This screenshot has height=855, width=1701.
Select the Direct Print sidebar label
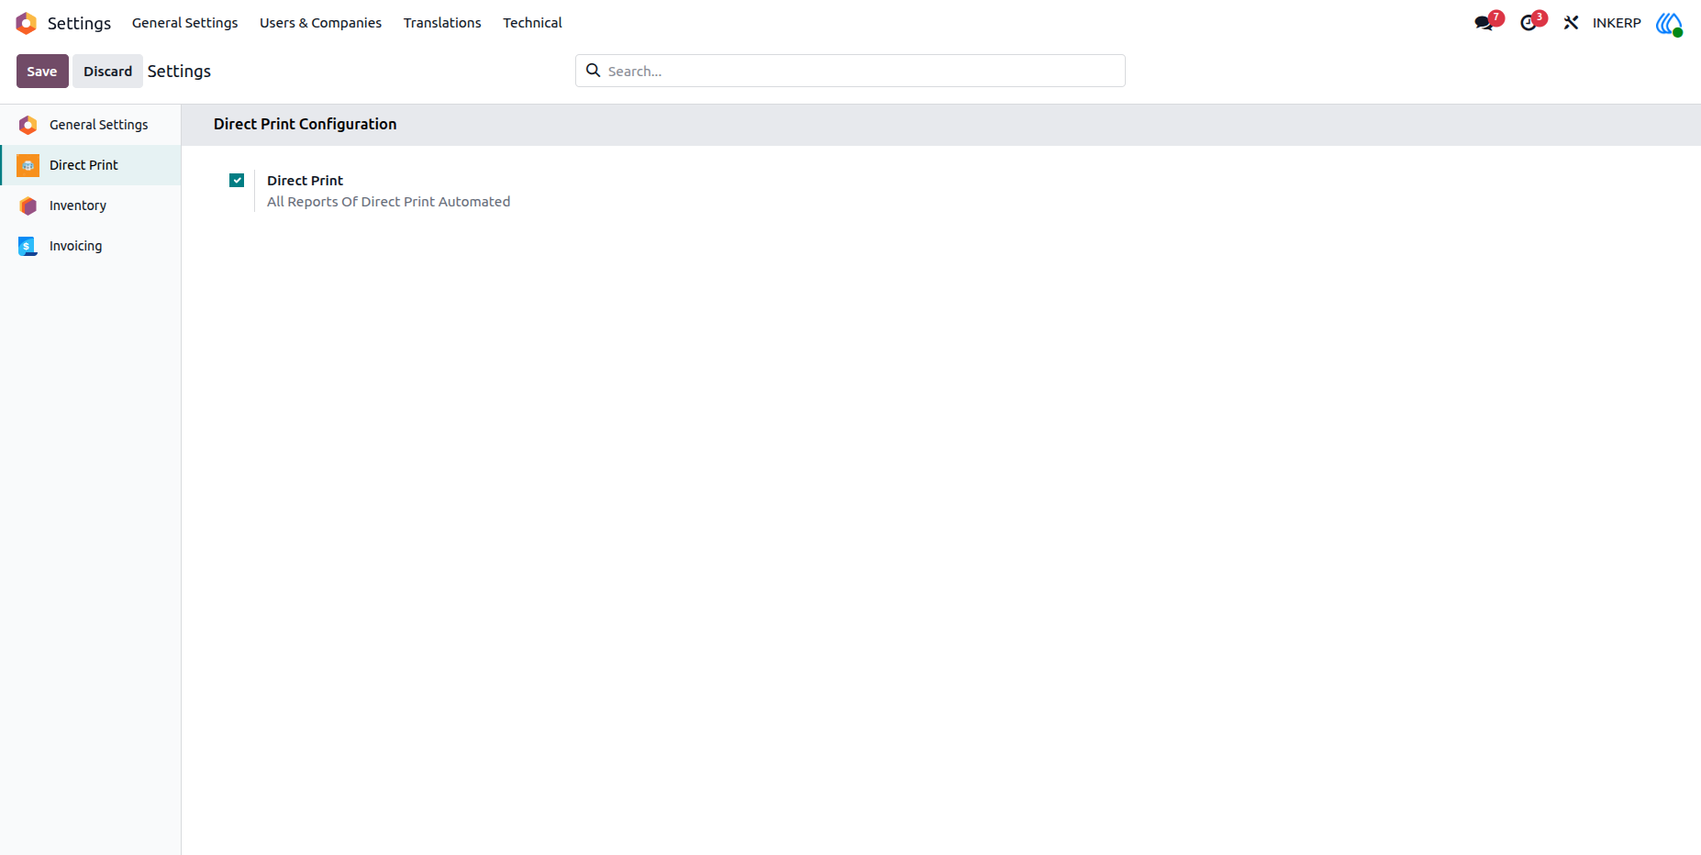[x=83, y=165]
